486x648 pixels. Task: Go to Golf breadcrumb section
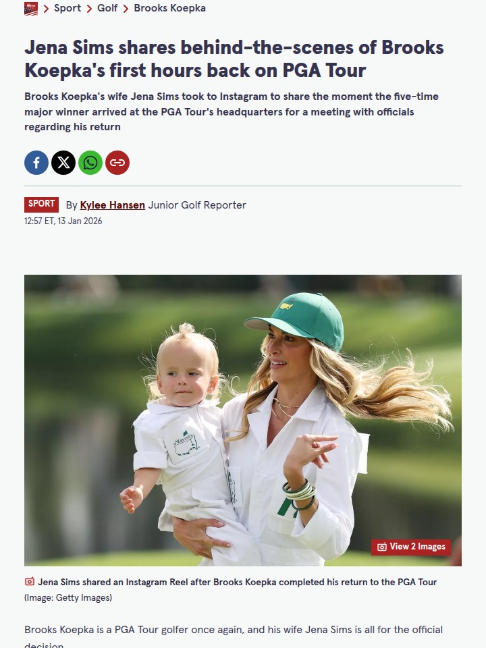click(107, 8)
